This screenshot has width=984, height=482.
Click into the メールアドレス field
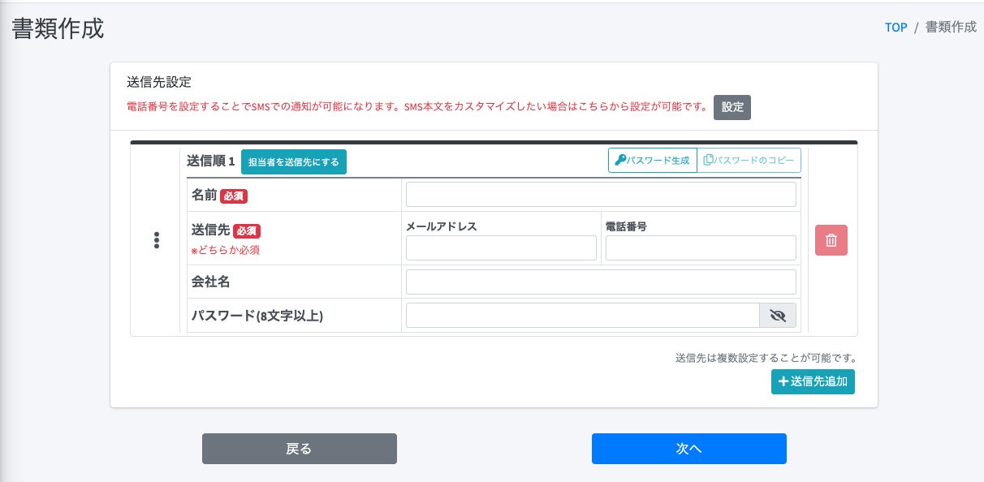[x=501, y=248]
